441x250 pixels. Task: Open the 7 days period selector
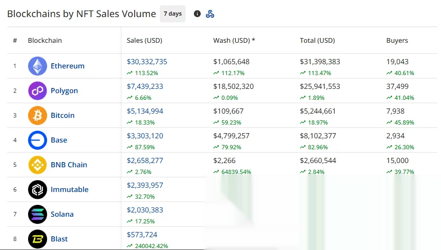[x=173, y=14]
